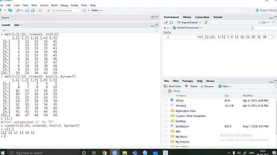
Task: Save all open documents
Action: click(33, 10)
